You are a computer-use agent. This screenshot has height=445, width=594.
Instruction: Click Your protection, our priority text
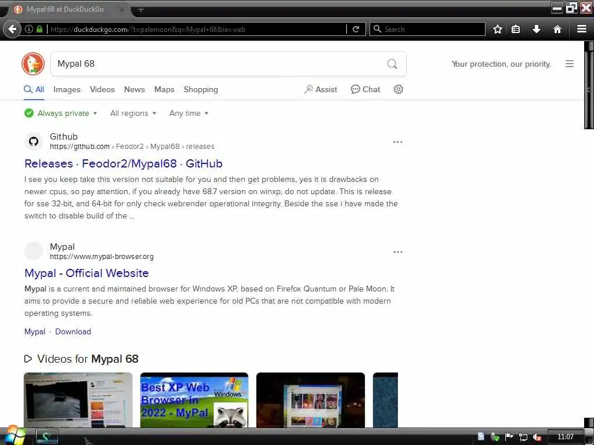click(501, 64)
